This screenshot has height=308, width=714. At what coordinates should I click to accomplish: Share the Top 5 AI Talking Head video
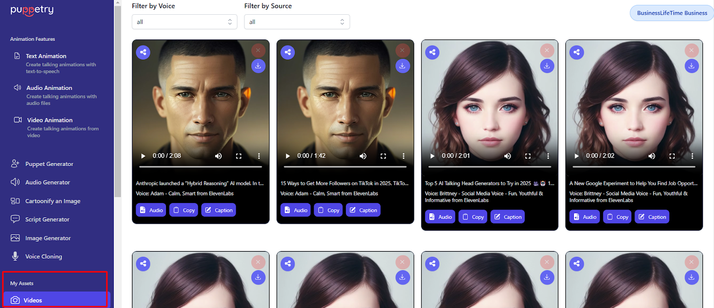point(432,52)
